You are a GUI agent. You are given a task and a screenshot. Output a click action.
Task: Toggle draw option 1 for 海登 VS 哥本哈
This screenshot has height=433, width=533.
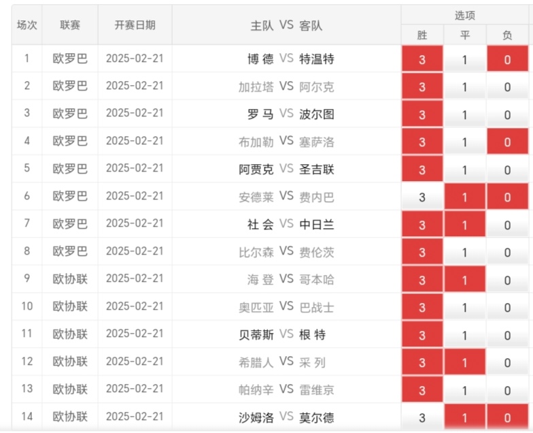coord(465,279)
